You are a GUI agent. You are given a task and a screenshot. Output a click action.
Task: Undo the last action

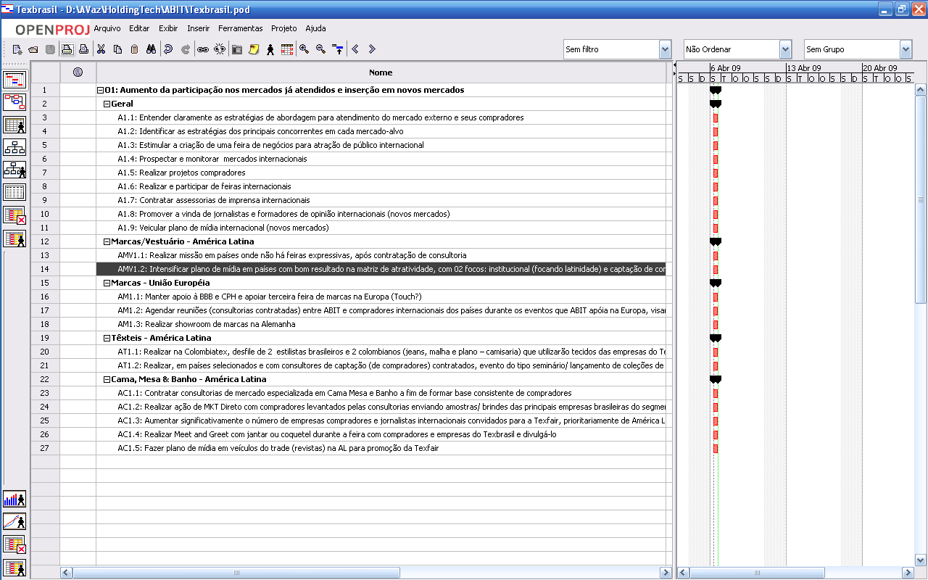pos(168,49)
